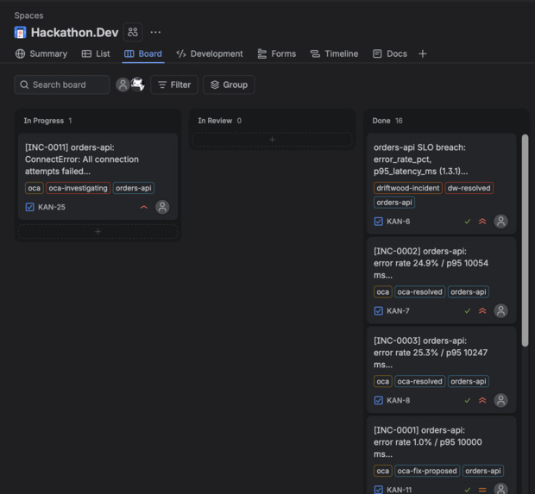Click orders-api label on KAN-8 card
Image resolution: width=535 pixels, height=494 pixels.
(469, 381)
